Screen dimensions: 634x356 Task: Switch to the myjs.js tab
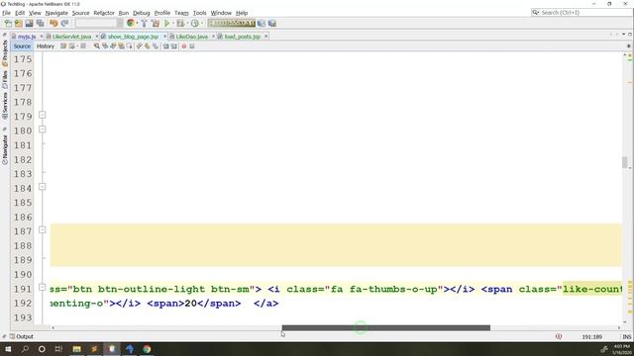pos(27,37)
